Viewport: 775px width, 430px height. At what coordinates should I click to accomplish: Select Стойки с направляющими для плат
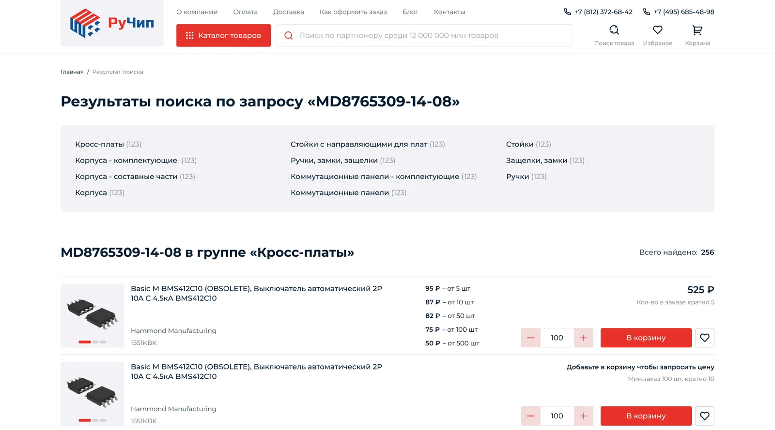pos(368,144)
